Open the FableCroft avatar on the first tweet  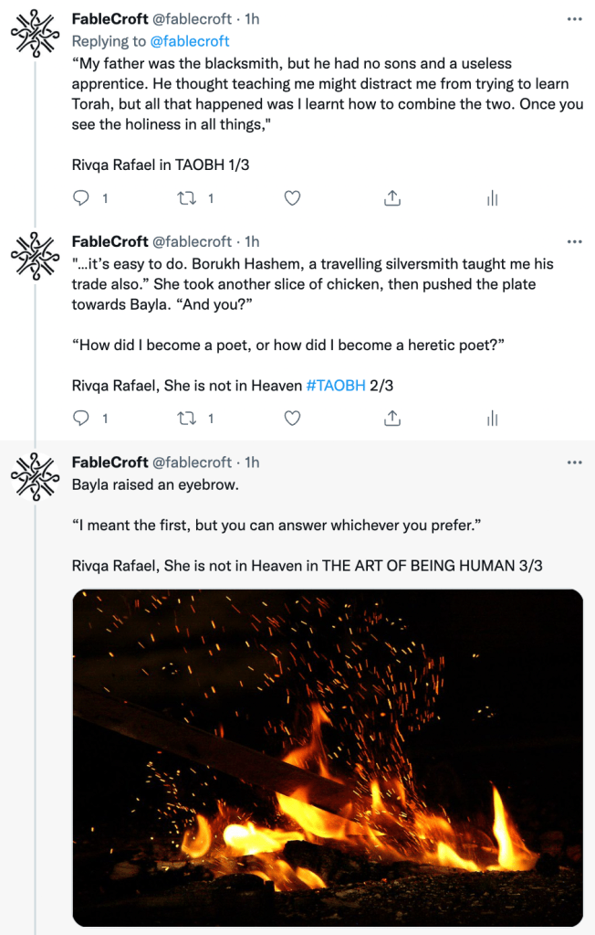[34, 36]
